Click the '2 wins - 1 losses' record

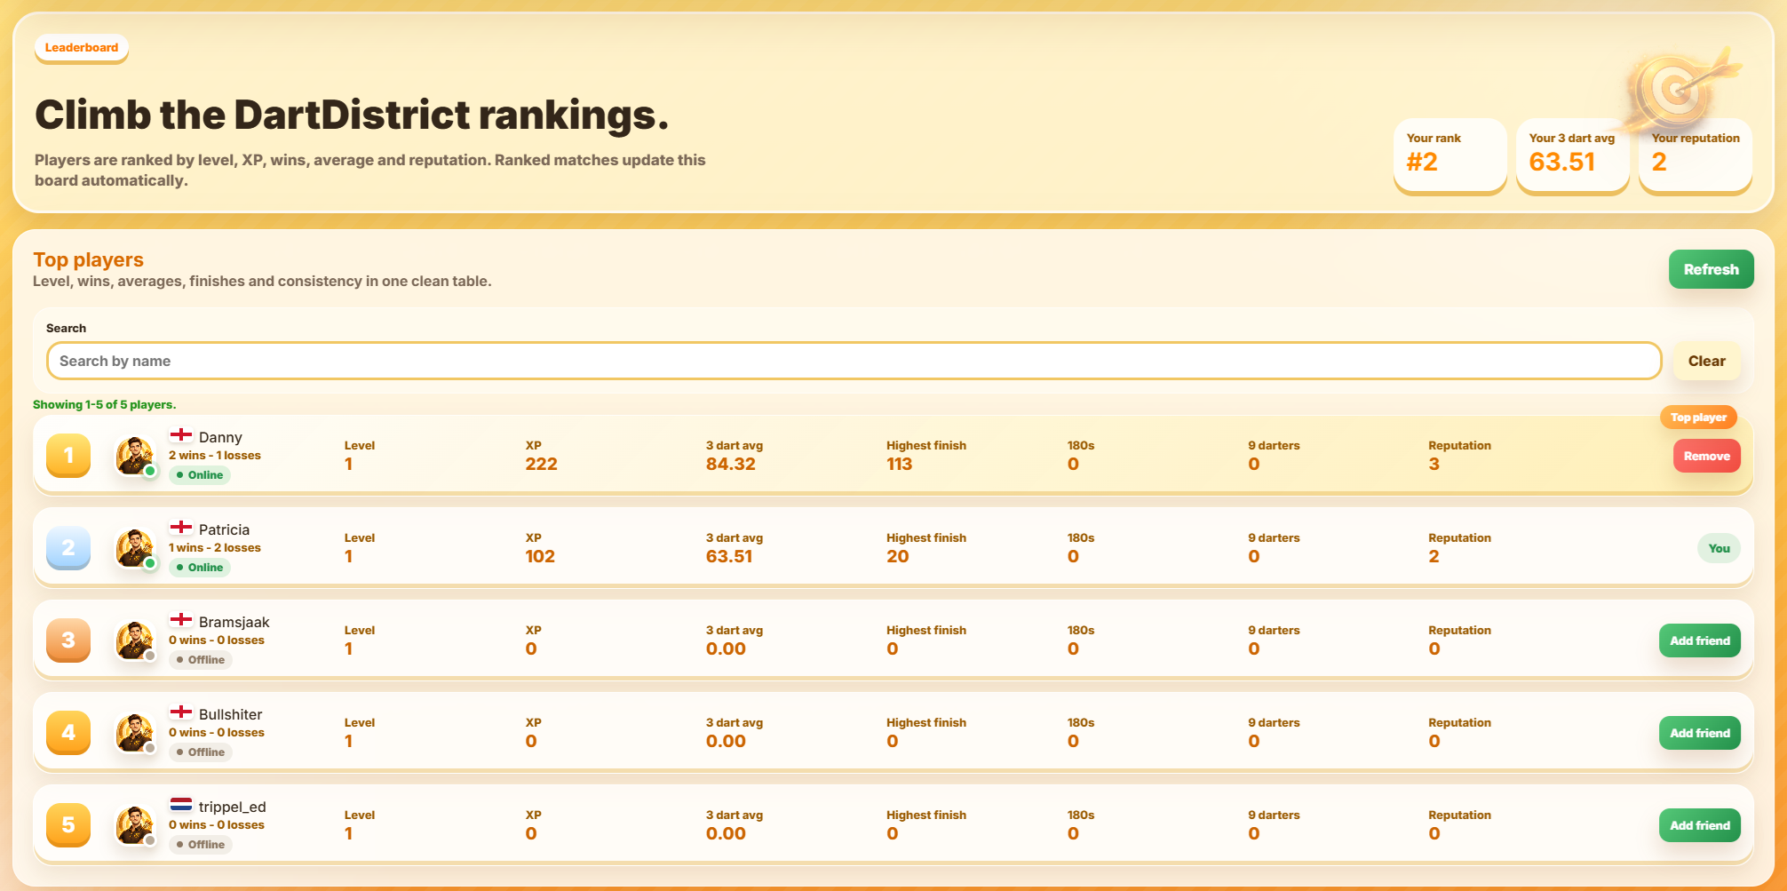tap(215, 456)
